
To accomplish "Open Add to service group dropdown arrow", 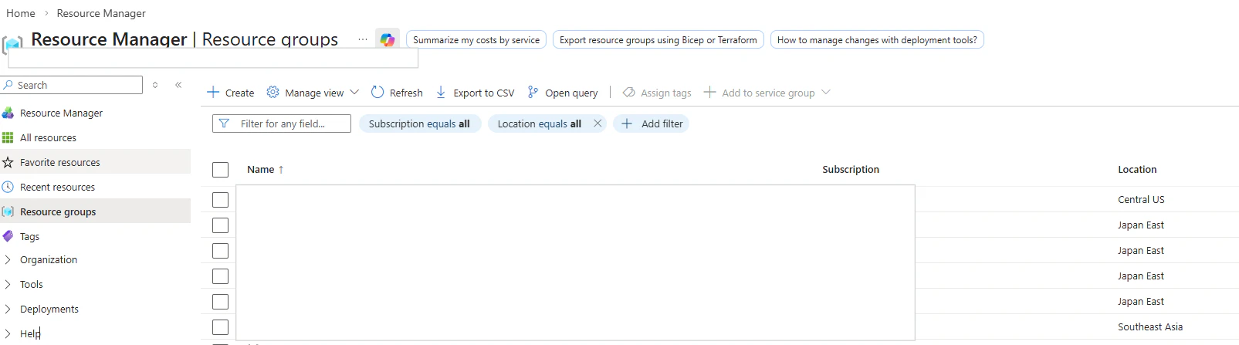I will (826, 93).
